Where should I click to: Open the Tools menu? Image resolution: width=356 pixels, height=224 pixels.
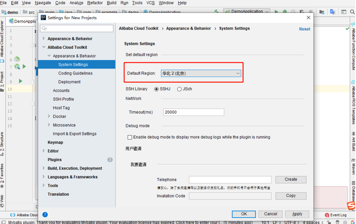click(x=137, y=3)
